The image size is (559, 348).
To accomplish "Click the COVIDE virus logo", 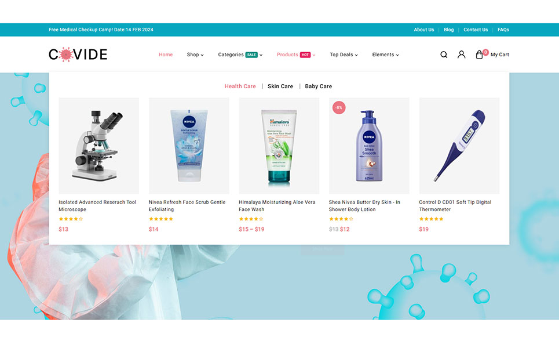I will (78, 55).
